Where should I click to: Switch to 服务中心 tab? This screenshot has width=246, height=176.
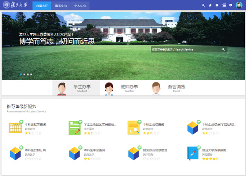pyautogui.click(x=60, y=6)
